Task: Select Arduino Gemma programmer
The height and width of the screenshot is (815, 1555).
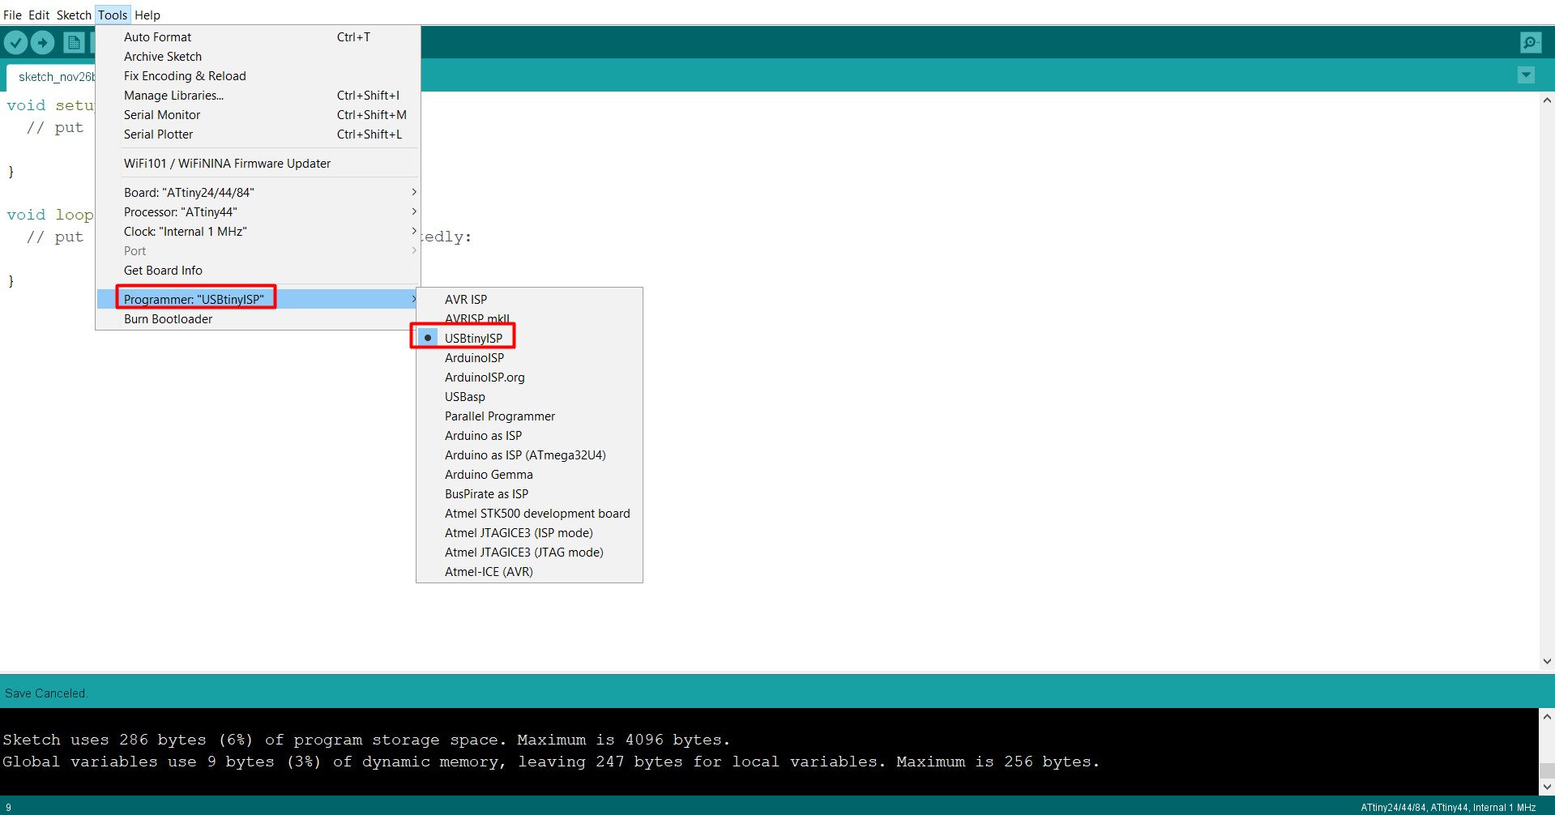Action: [529, 475]
